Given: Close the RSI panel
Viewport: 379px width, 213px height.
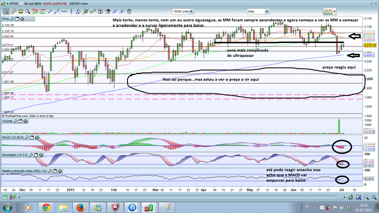Looking at the screenshot, I should 60,171.
